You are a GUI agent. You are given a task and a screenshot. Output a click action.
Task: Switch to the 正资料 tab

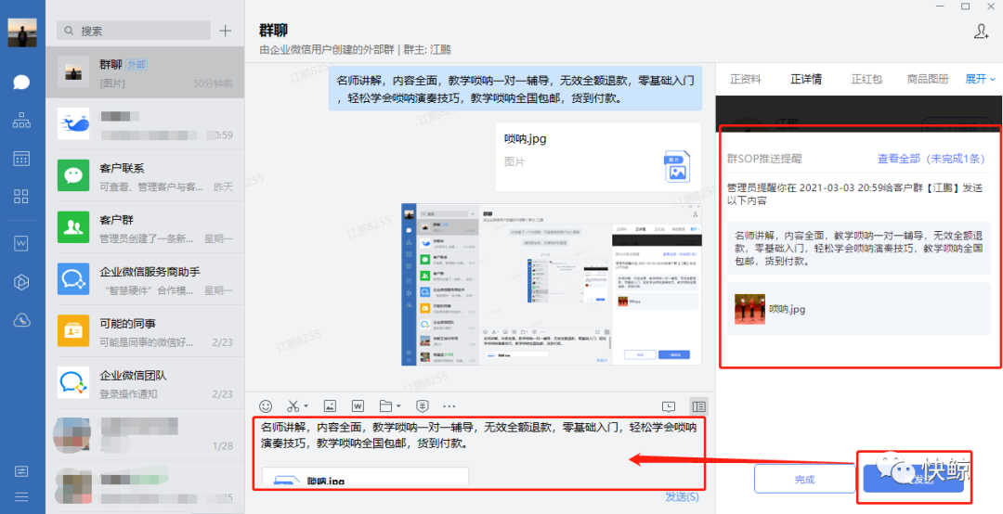[745, 79]
